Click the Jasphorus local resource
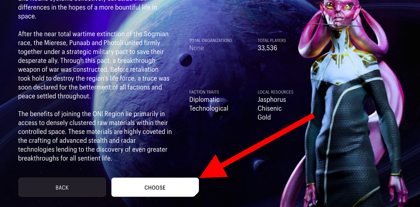This screenshot has height=207, width=420. pyautogui.click(x=272, y=100)
